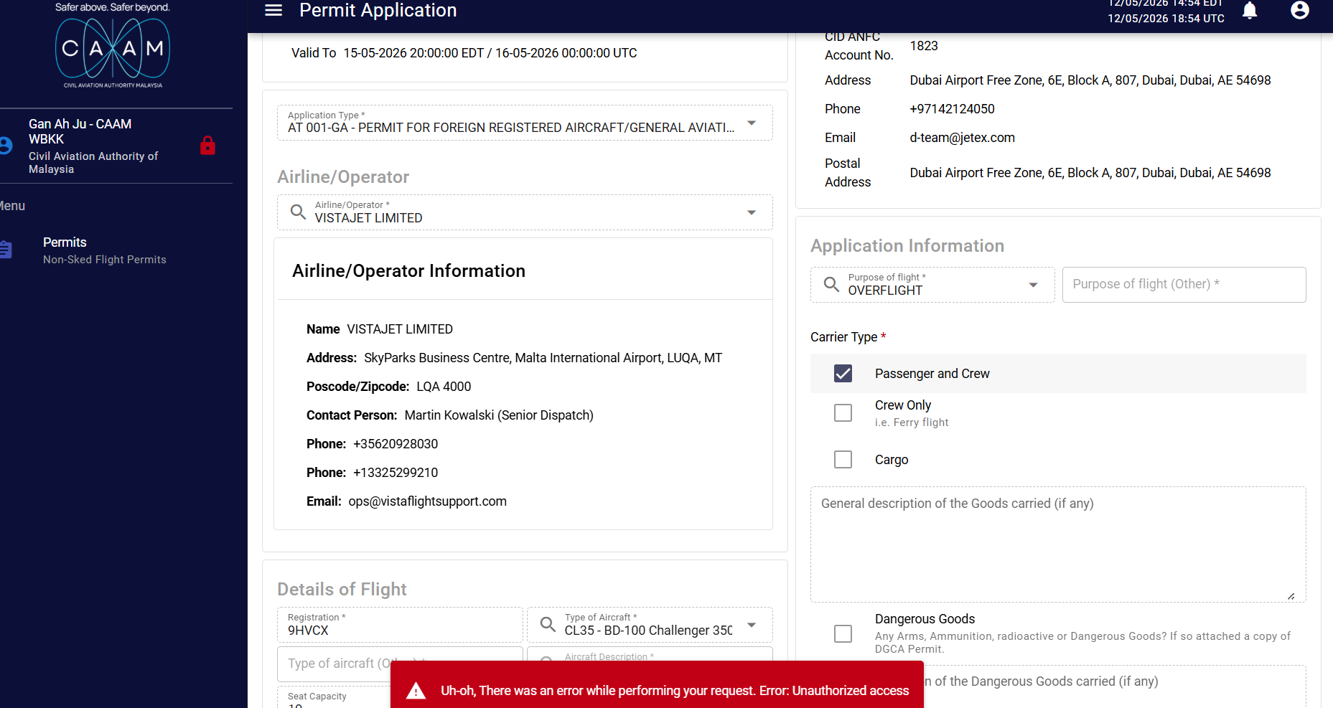Click the Gan Ah Ju - CAAM WBKK user name
The width and height of the screenshot is (1333, 708).
click(80, 131)
